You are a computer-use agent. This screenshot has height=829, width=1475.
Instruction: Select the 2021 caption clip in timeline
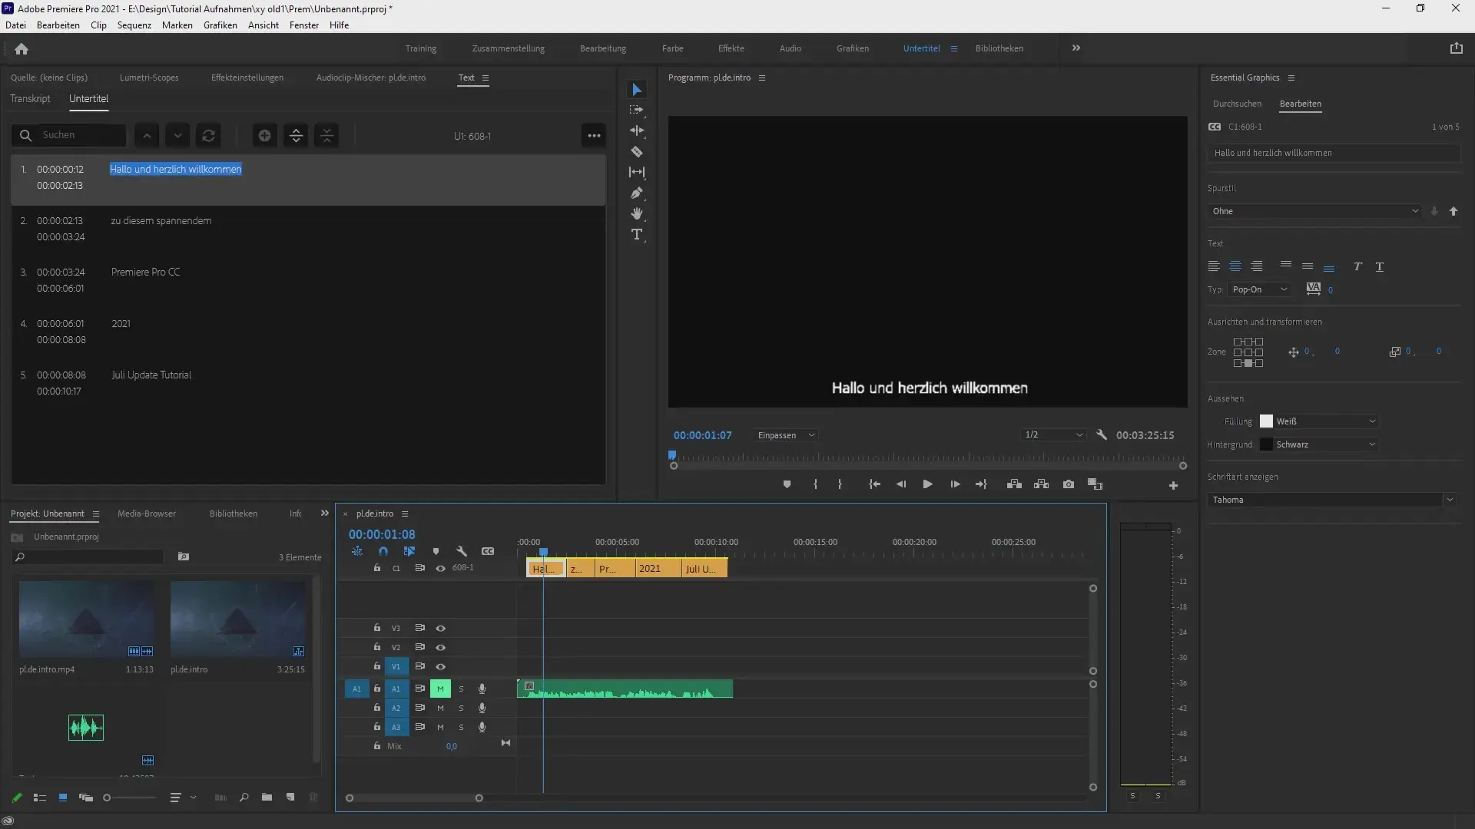pos(658,569)
